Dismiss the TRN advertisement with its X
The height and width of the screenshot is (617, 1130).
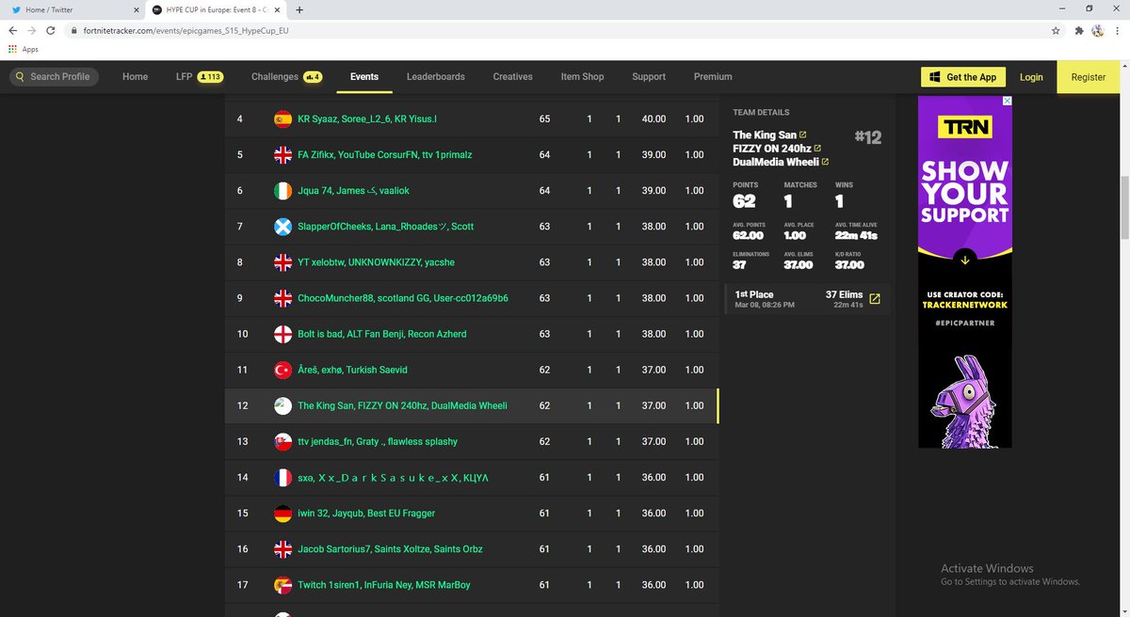point(1007,101)
